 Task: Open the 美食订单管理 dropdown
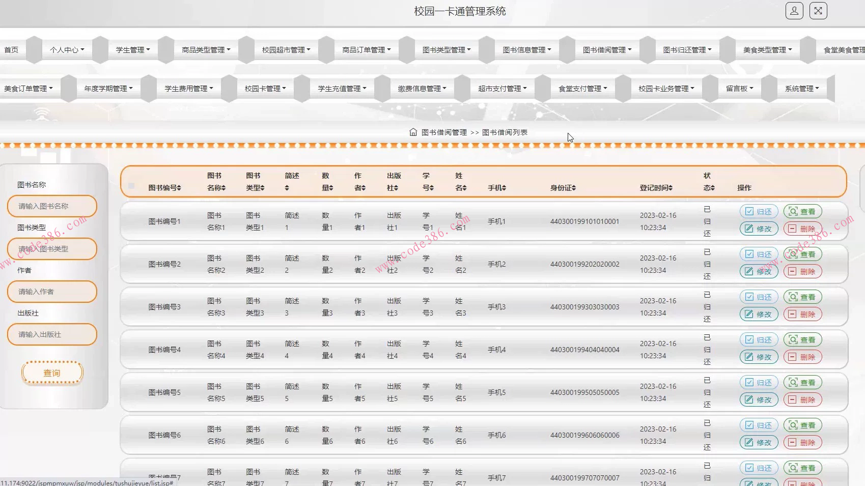click(x=28, y=89)
